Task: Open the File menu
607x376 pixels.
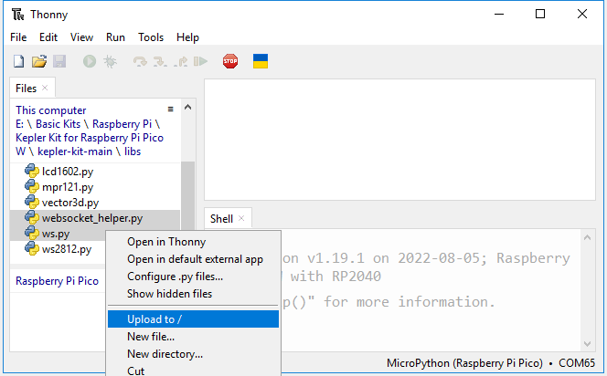Action: pyautogui.click(x=18, y=37)
